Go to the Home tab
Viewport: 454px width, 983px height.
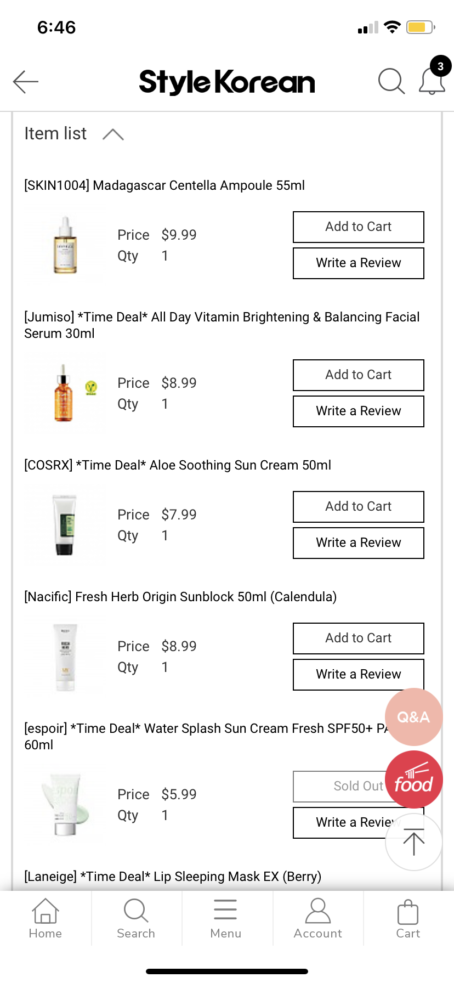[x=46, y=918]
